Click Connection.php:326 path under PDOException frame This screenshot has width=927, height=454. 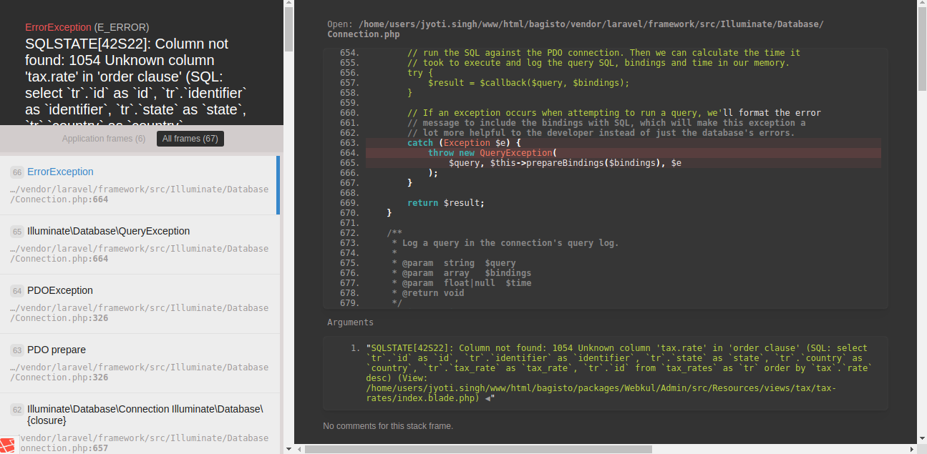(140, 313)
